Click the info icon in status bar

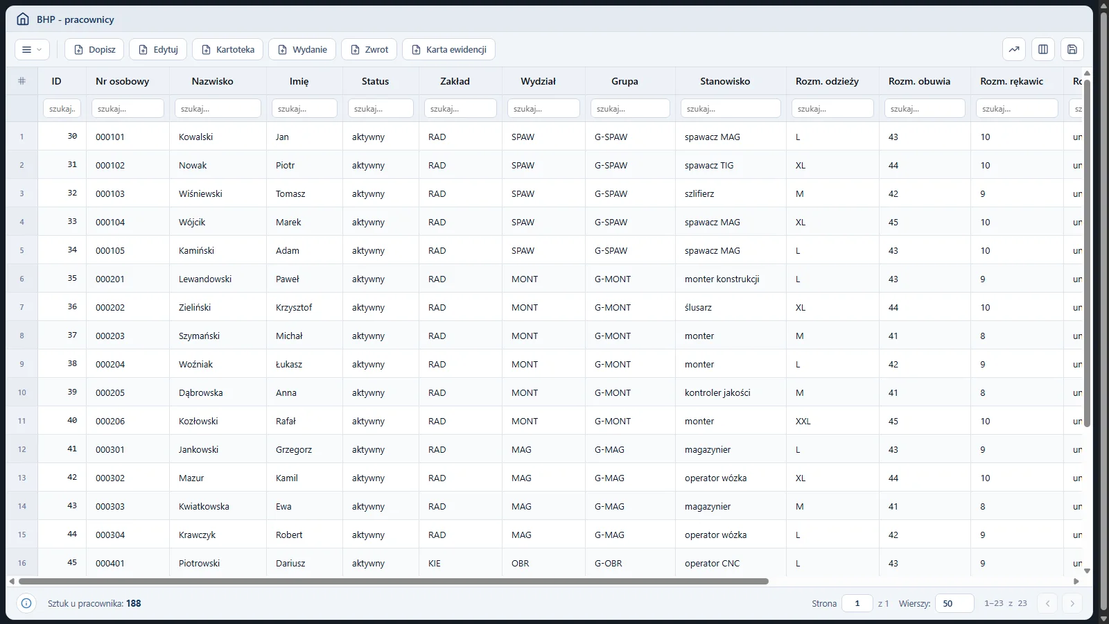[x=26, y=603]
